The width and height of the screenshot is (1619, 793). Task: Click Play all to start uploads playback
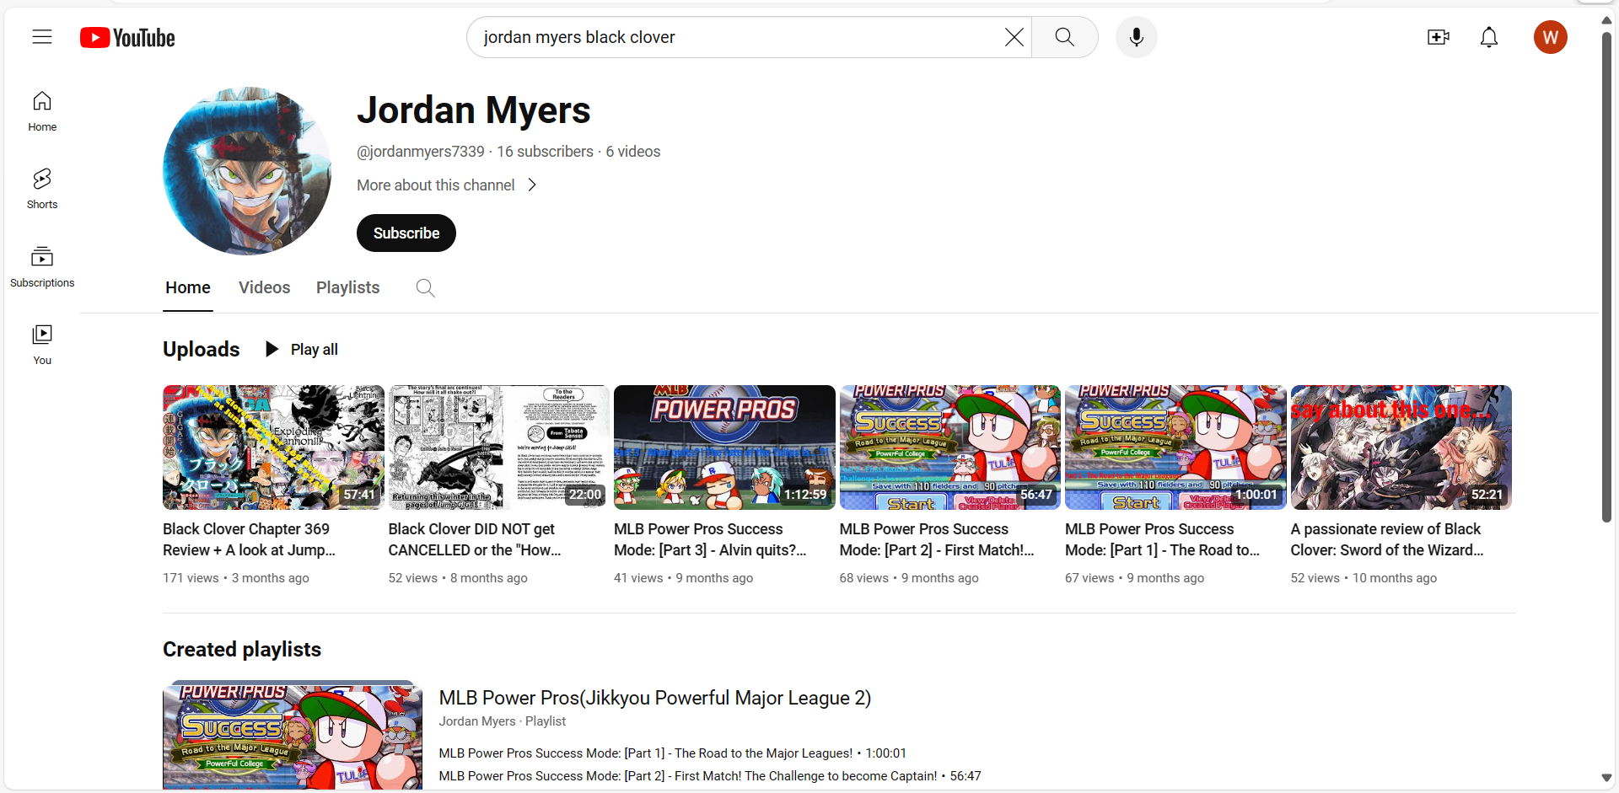tap(301, 349)
